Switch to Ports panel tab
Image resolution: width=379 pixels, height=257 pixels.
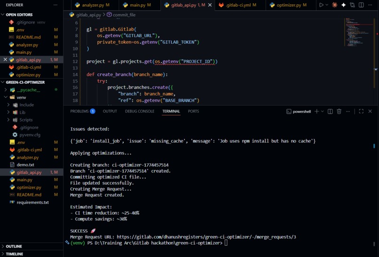193,111
